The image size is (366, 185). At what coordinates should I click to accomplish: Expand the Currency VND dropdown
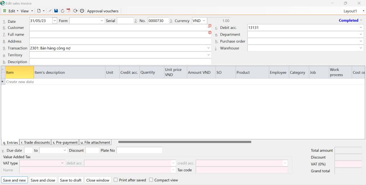coord(204,21)
